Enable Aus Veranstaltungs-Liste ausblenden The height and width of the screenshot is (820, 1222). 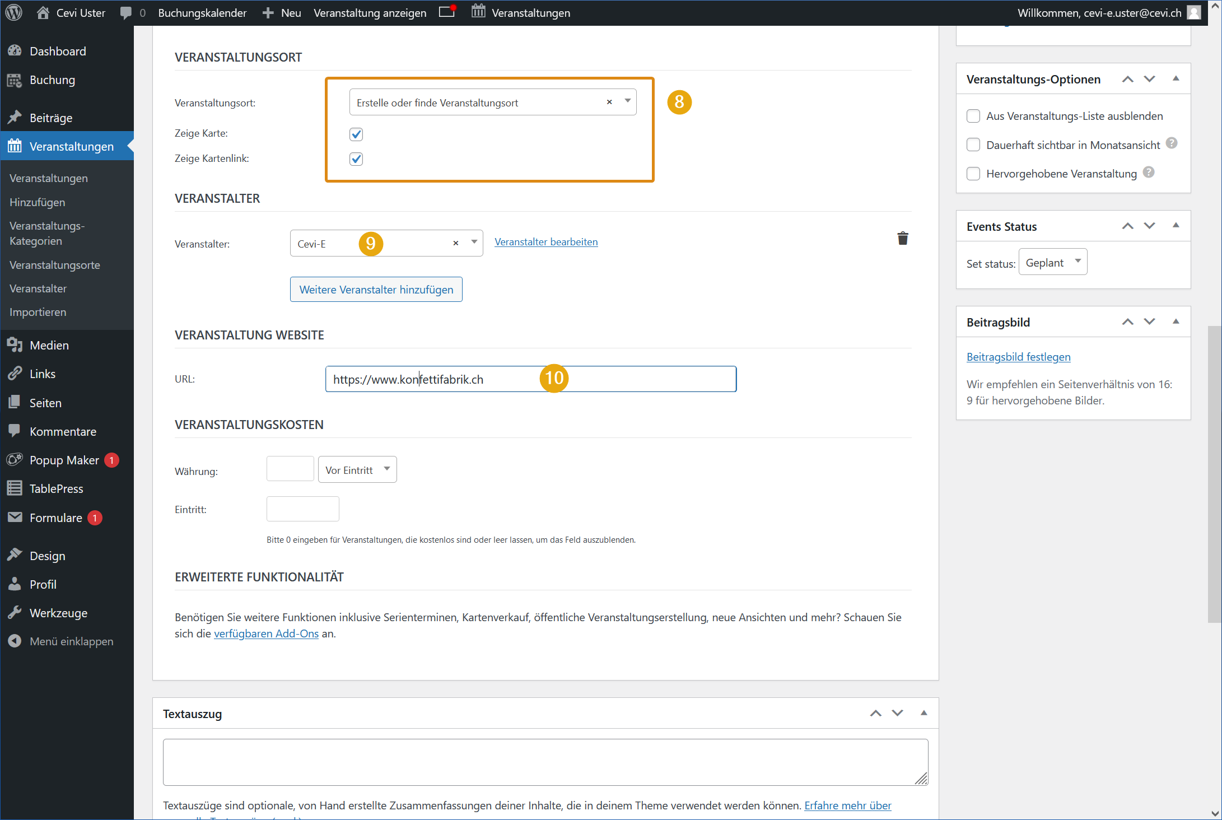(973, 116)
